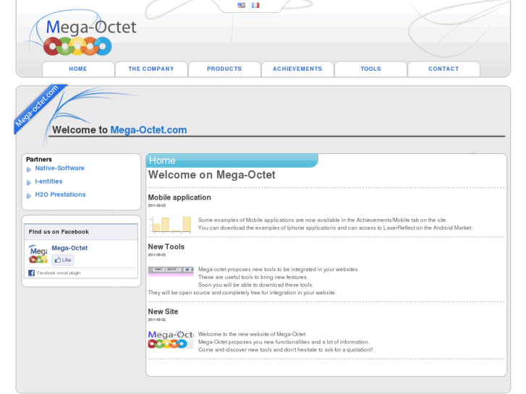Click the date under Mobile application title
Screen dimensions: 526x394
(157, 205)
